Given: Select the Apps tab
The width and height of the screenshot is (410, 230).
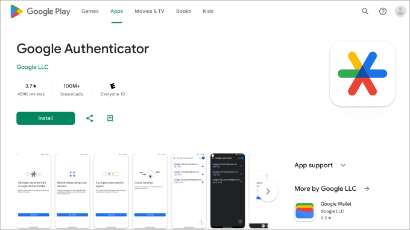Looking at the screenshot, I should [116, 11].
